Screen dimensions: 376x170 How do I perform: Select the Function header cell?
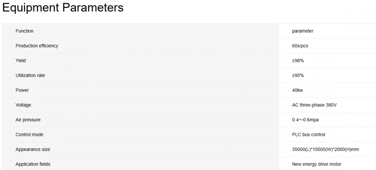pos(24,31)
